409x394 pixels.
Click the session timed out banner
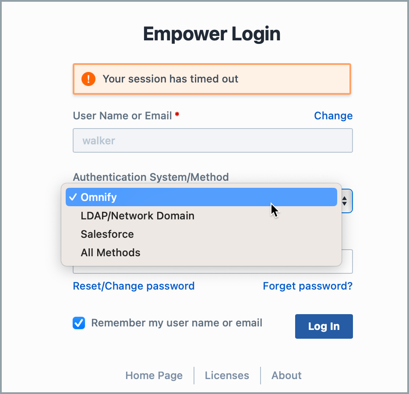tap(212, 79)
